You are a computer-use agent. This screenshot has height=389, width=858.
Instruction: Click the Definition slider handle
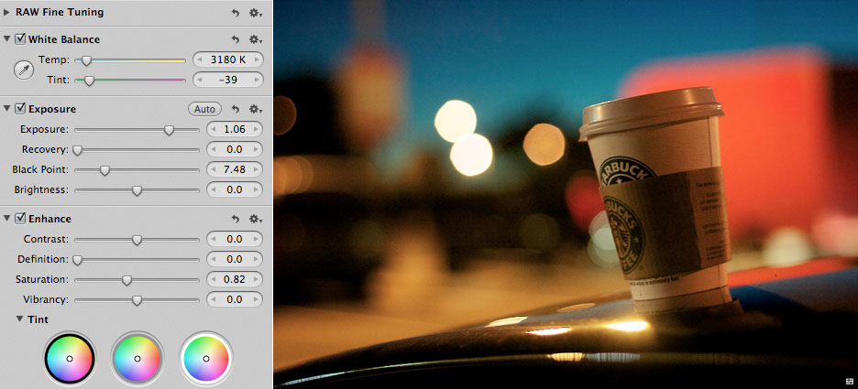pyautogui.click(x=78, y=260)
